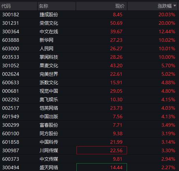The image size is (179, 171).
Task: Click price cell 22.56
Action: [102, 150]
